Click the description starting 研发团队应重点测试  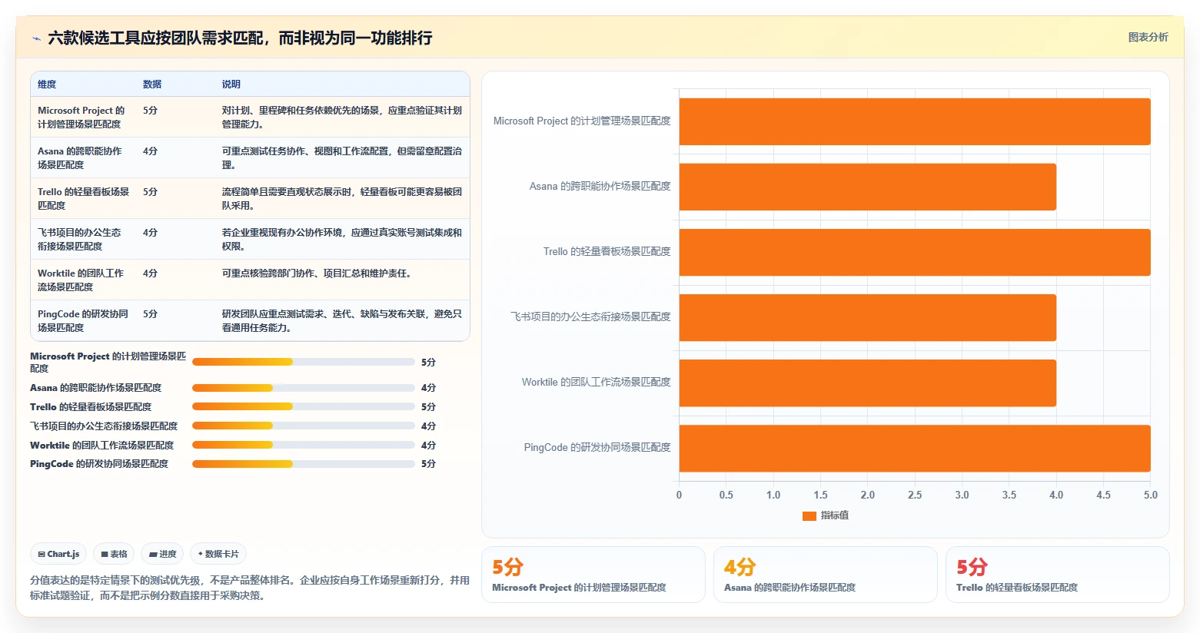click(x=342, y=321)
